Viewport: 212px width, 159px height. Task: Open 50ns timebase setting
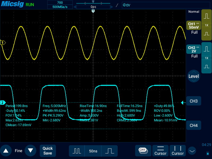tap(93, 151)
